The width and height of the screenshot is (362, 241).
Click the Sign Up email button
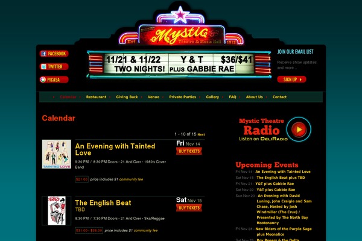[291, 80]
